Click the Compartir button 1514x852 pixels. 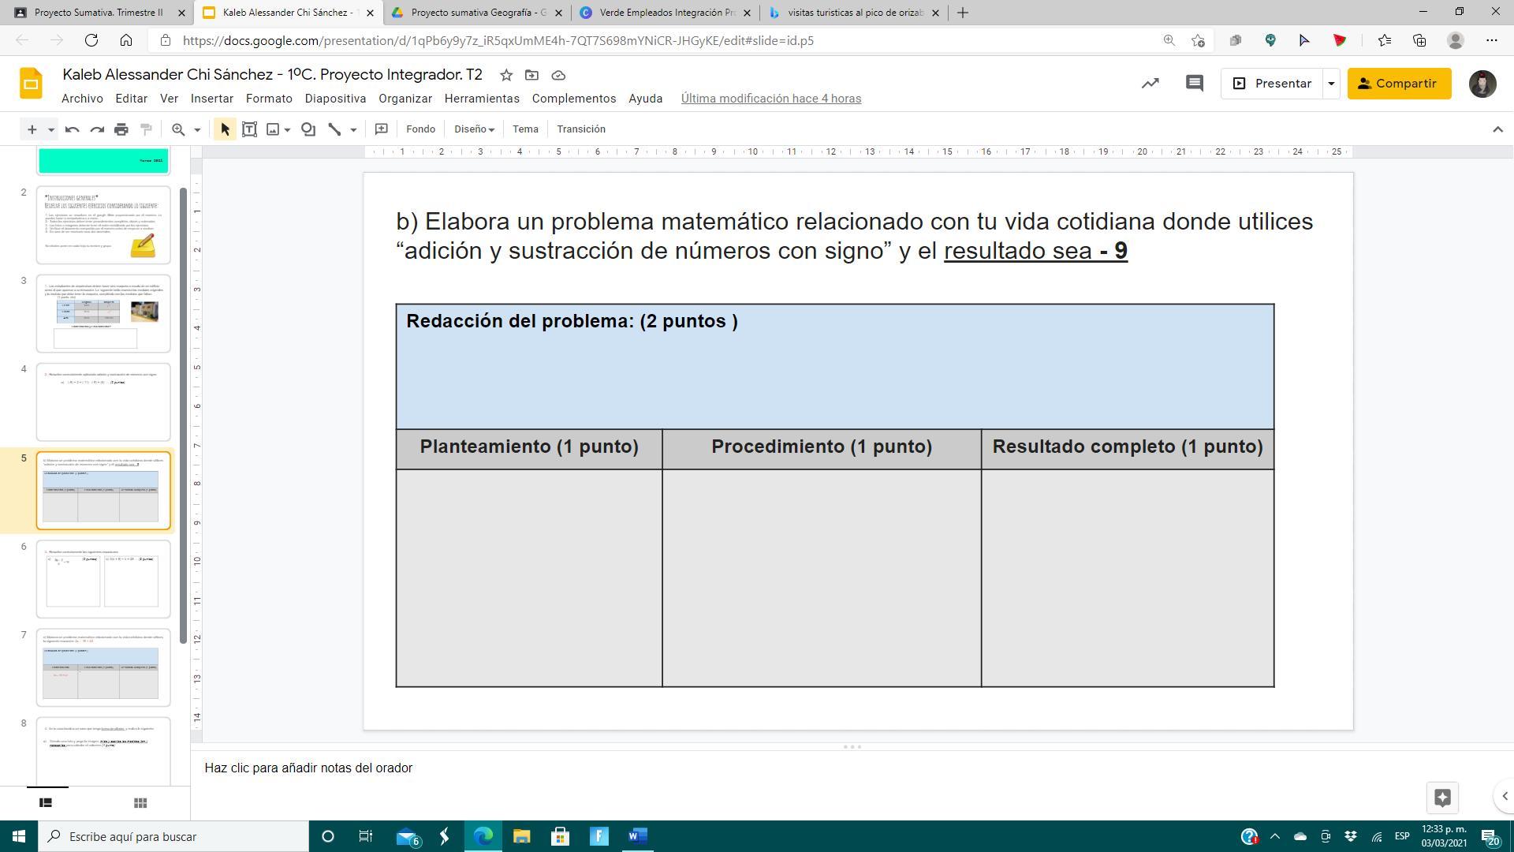pyautogui.click(x=1399, y=83)
